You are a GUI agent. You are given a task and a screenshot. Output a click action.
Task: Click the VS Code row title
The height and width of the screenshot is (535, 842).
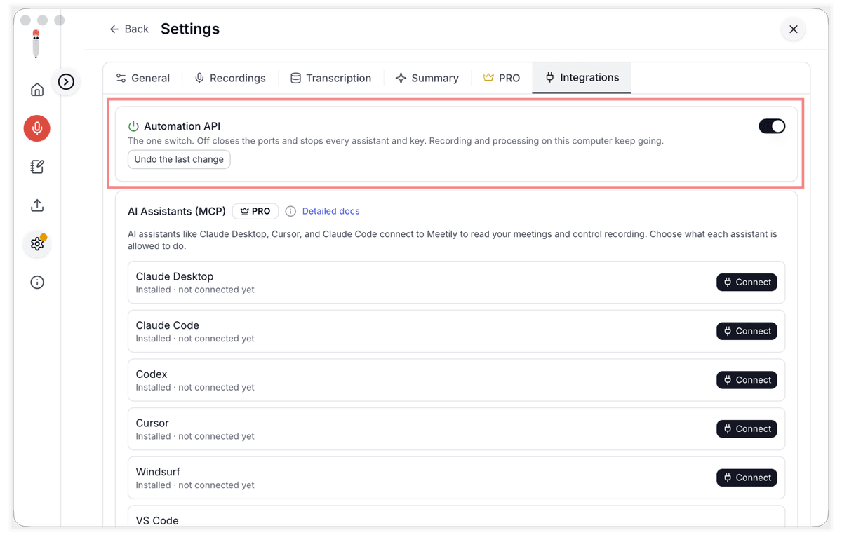click(157, 520)
